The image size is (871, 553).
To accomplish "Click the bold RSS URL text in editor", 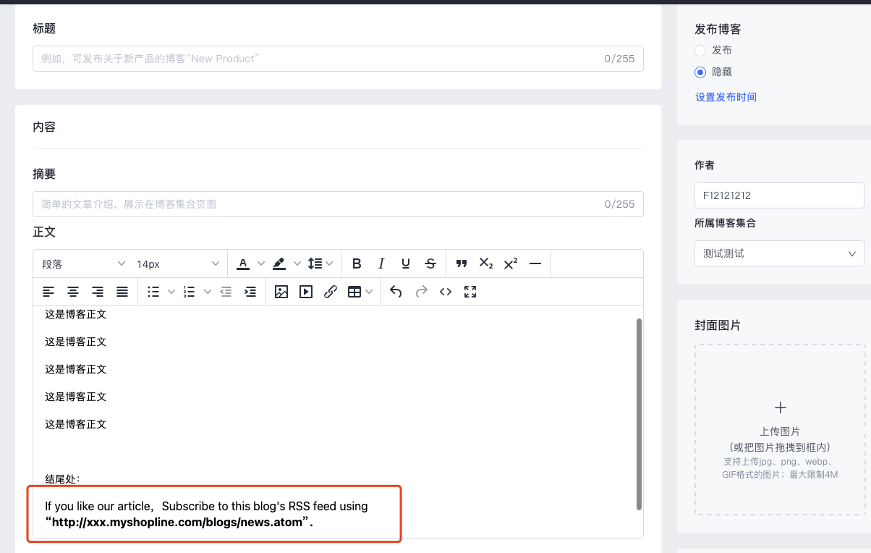I will 179,522.
